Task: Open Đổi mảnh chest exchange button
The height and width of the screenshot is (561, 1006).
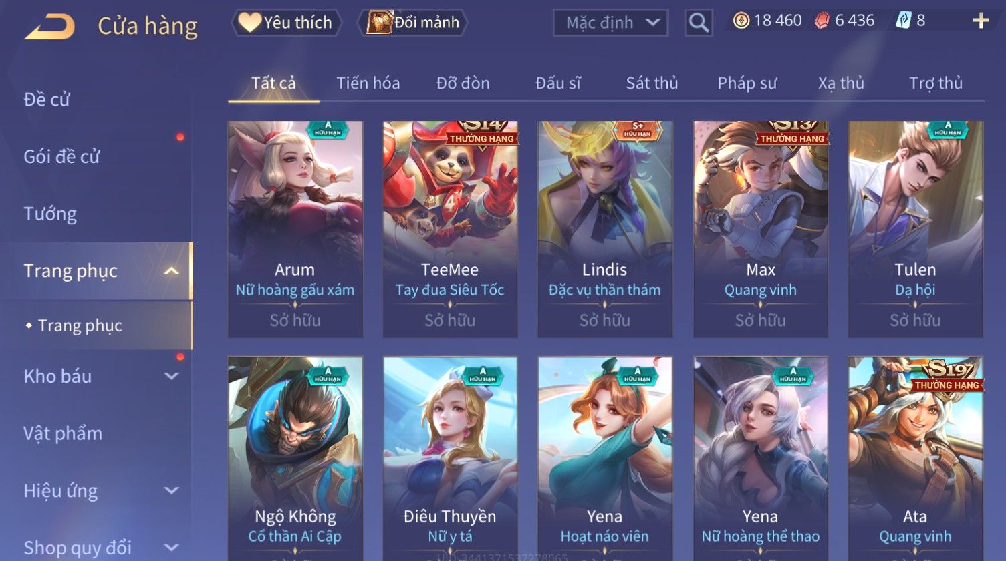Action: click(x=412, y=23)
